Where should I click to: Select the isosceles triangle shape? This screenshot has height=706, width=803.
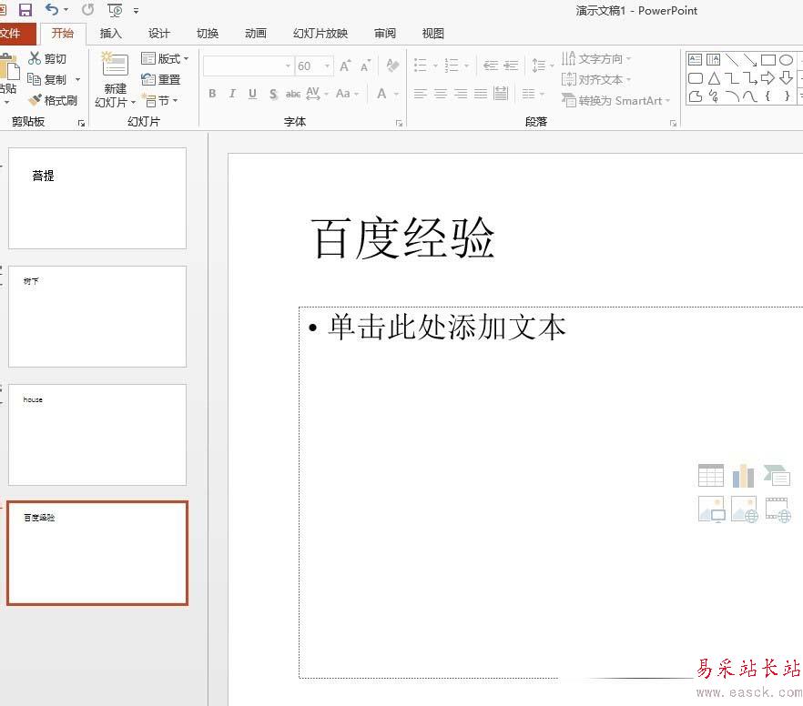pos(714,78)
